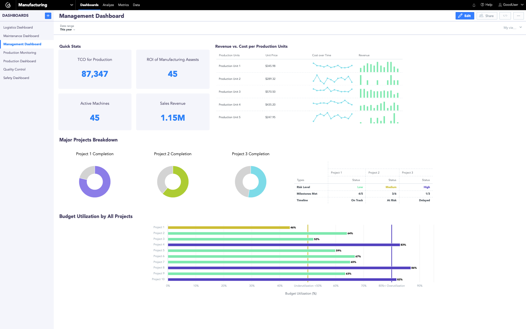Screen dimensions: 526x329
Task: Open the embed code icon
Action: (505, 16)
